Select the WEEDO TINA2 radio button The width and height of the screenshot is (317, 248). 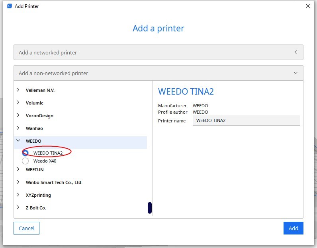[x=25, y=153]
